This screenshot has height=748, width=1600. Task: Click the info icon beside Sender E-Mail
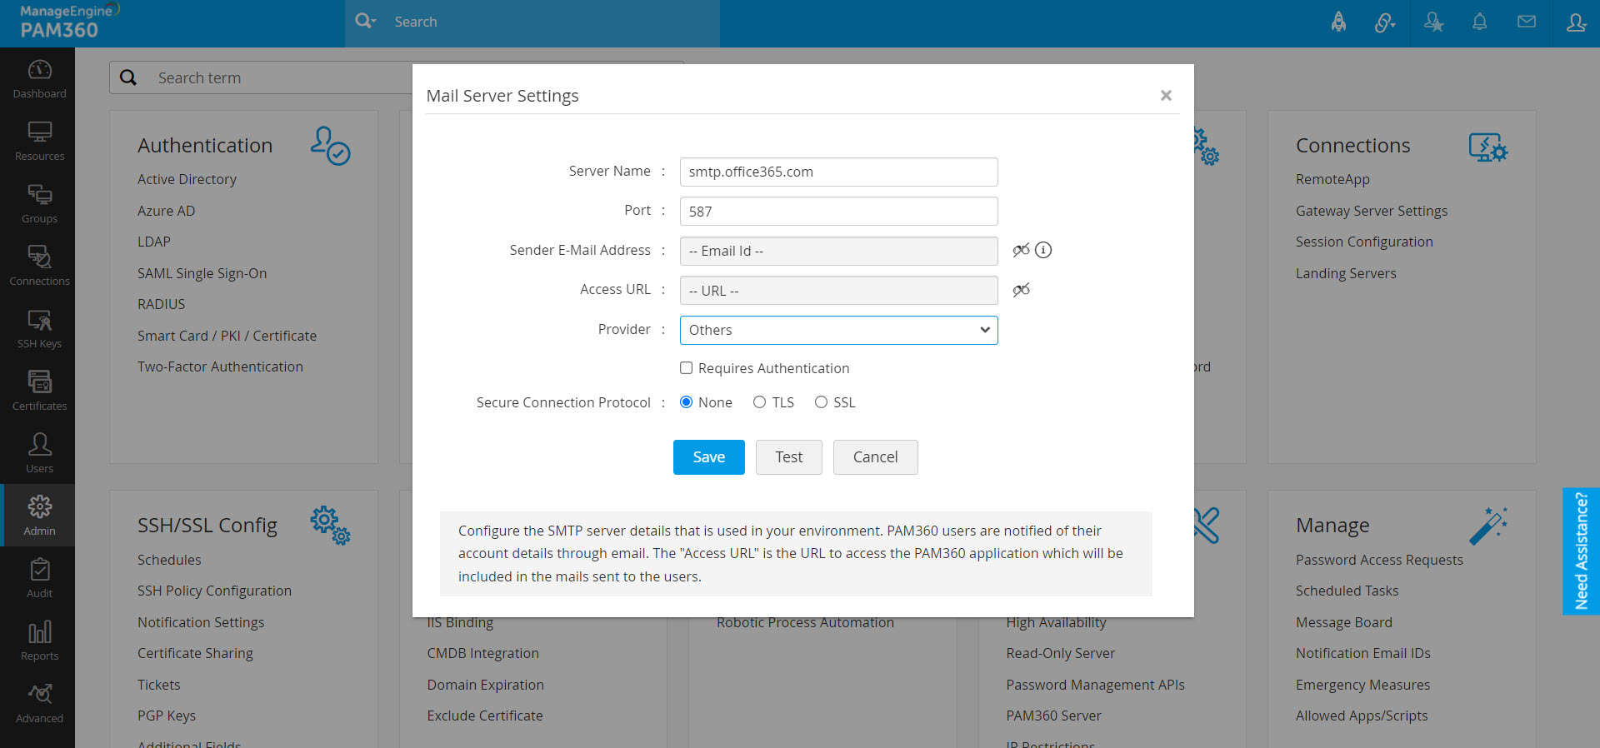[x=1043, y=250]
